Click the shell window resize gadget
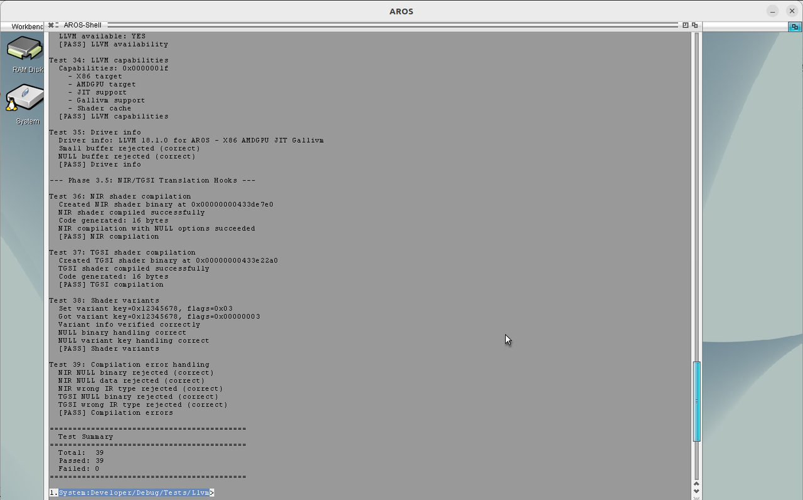The width and height of the screenshot is (803, 500). (x=696, y=497)
